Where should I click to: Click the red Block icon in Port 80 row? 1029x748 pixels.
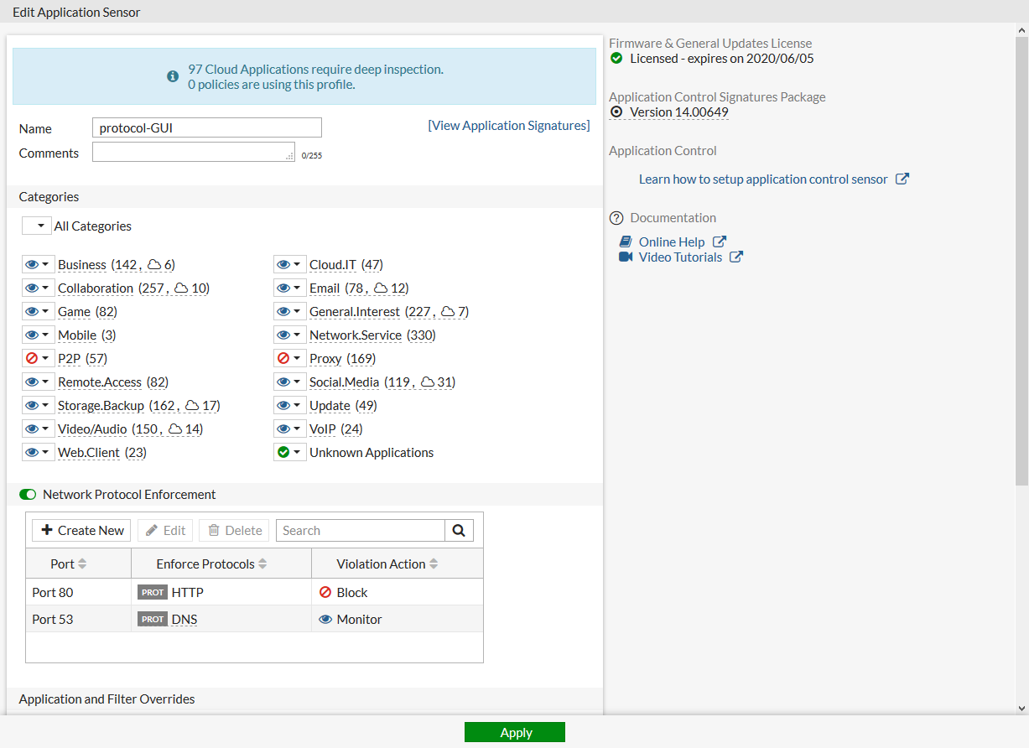pos(325,592)
